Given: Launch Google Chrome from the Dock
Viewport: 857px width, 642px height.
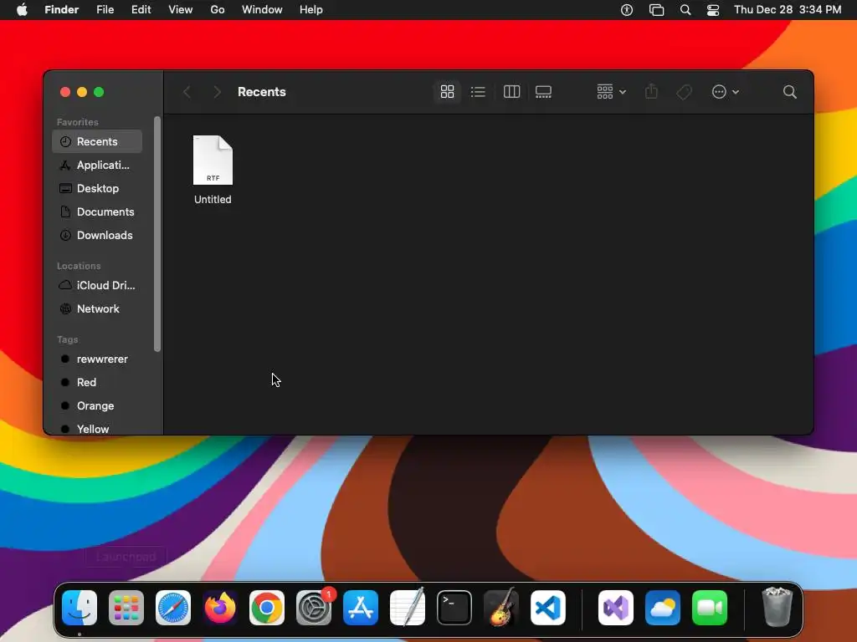Looking at the screenshot, I should (x=267, y=608).
